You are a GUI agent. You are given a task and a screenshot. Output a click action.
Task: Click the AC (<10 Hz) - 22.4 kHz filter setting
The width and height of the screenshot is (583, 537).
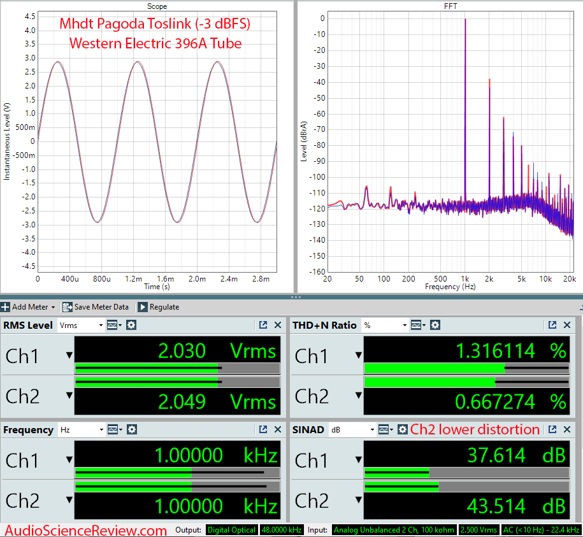[542, 530]
